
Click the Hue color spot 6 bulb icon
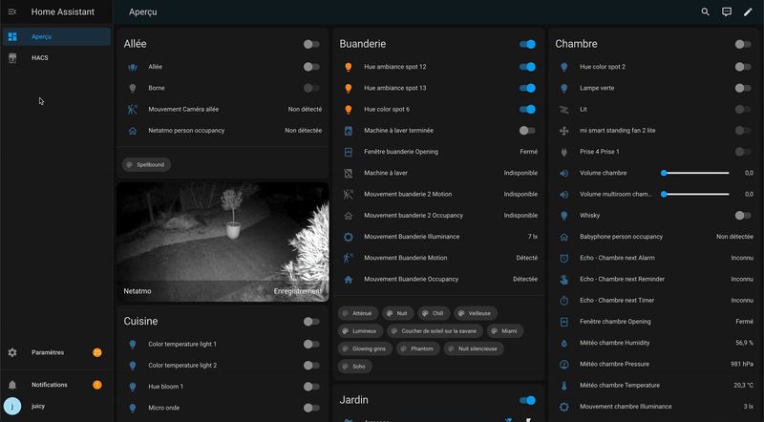(349, 109)
